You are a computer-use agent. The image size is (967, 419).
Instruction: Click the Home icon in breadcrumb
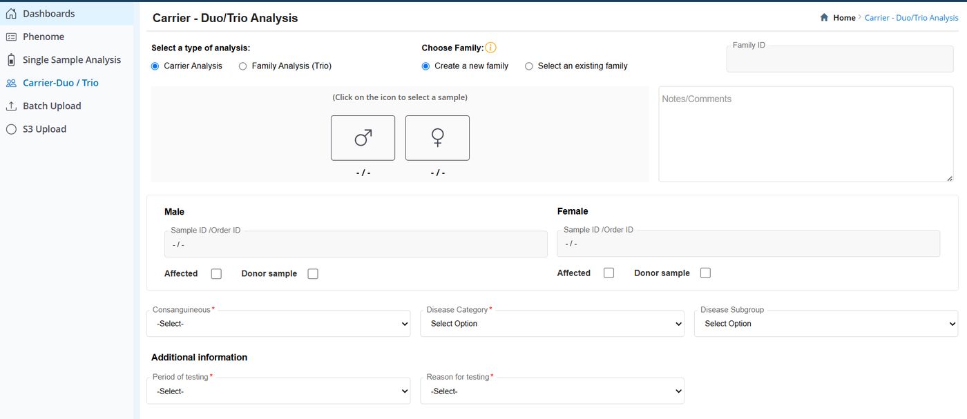[824, 17]
